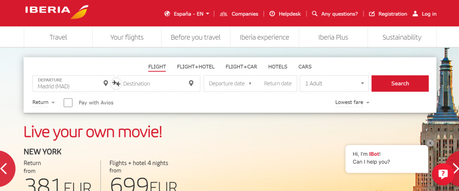Viewport: 459px width, 191px height.
Task: Click the Departure Madrid (MAD) field
Action: pos(74,84)
